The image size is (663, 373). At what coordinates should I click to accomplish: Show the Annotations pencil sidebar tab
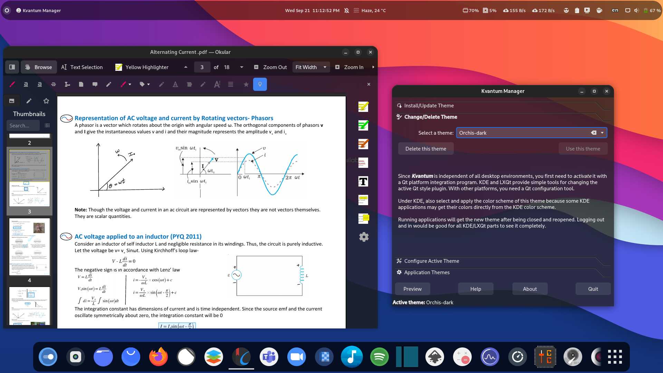29,101
